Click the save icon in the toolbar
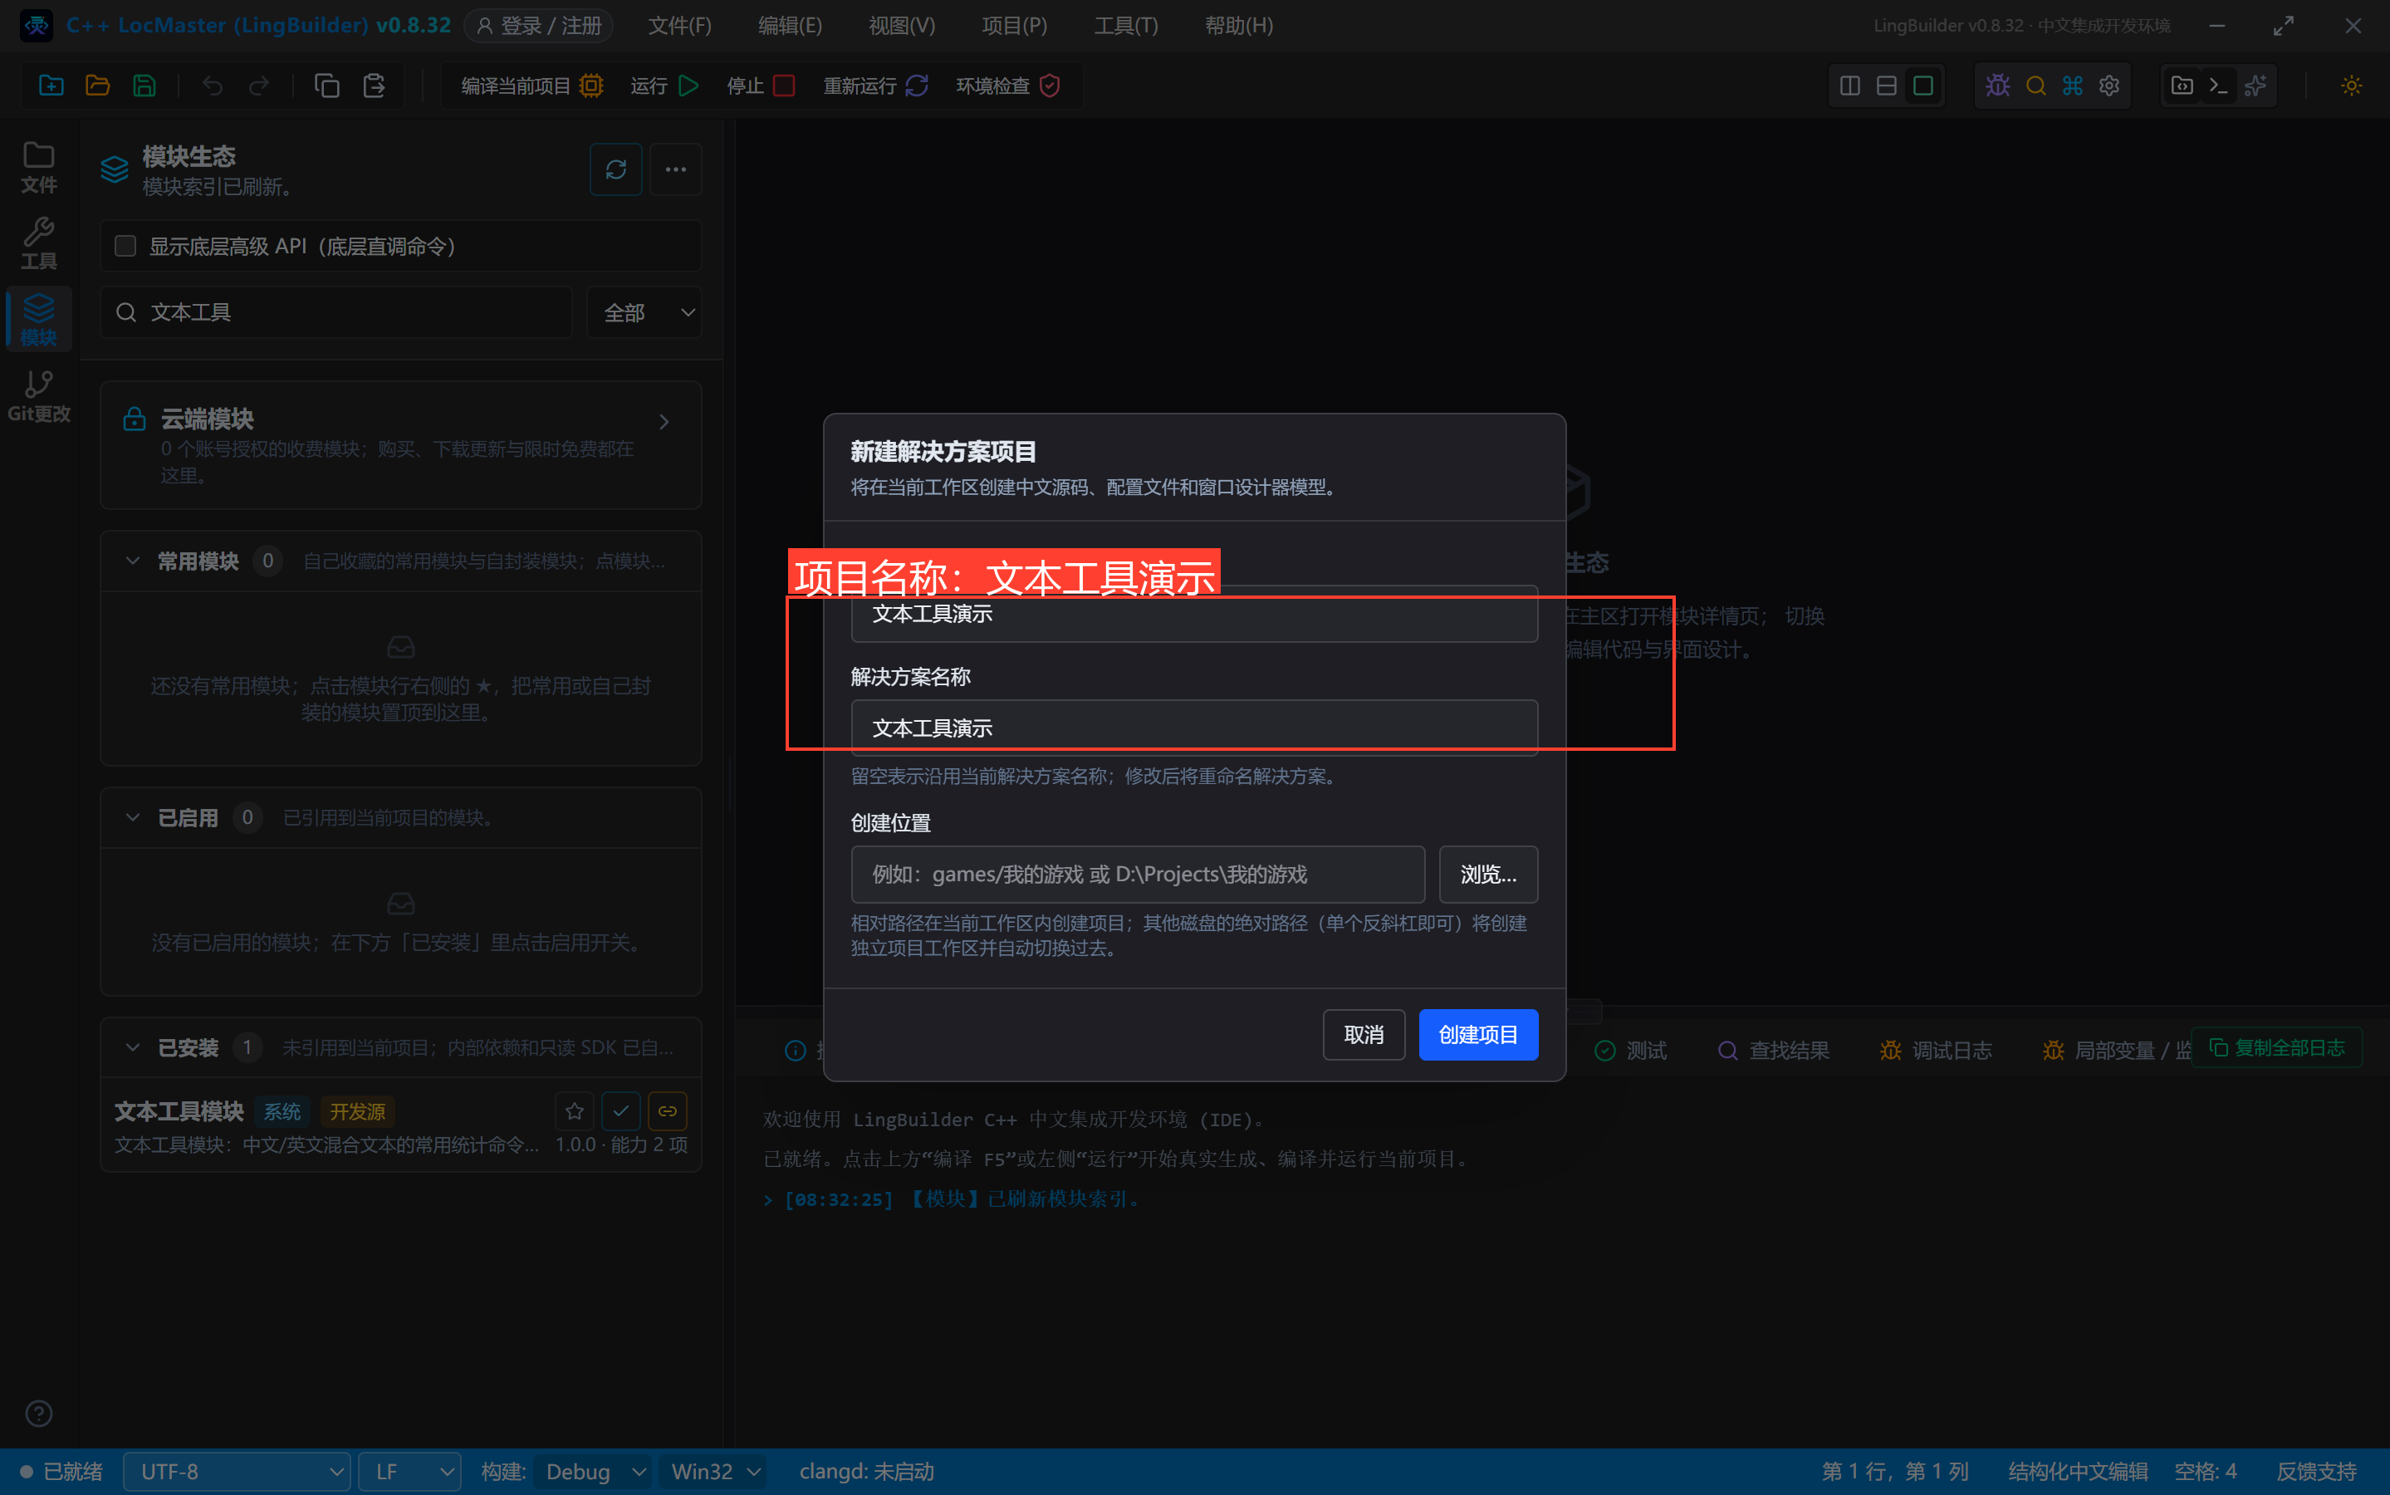The height and width of the screenshot is (1495, 2390). tap(144, 86)
